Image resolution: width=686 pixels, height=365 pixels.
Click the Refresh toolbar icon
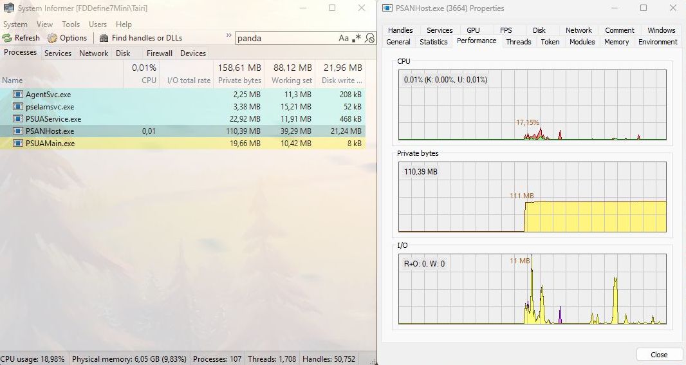pyautogui.click(x=7, y=38)
